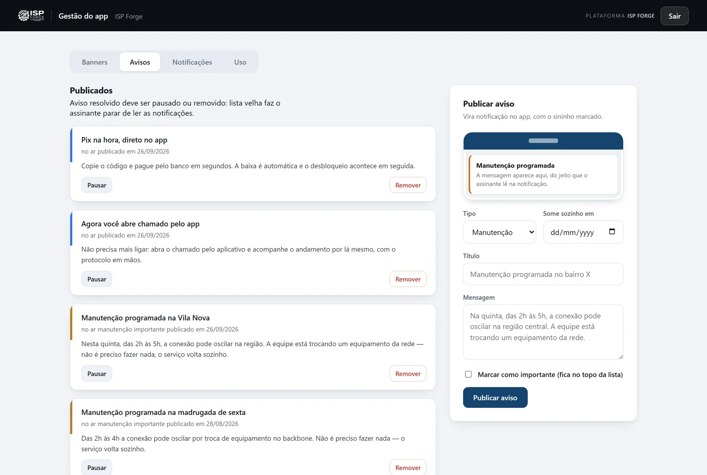707x475 pixels.
Task: Open the calendar picker icon in date field
Action: [612, 232]
